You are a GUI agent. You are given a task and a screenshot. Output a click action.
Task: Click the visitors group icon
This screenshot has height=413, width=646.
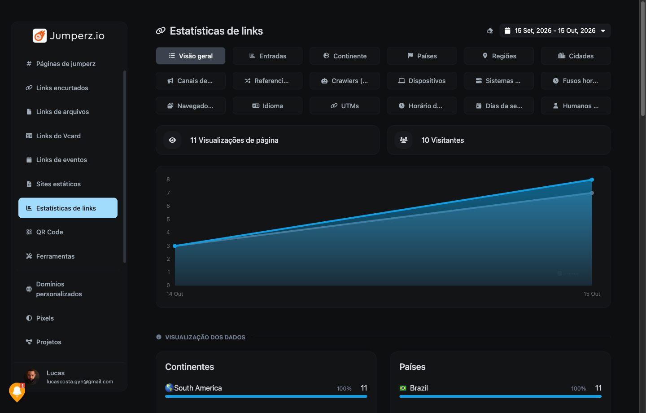pos(404,140)
